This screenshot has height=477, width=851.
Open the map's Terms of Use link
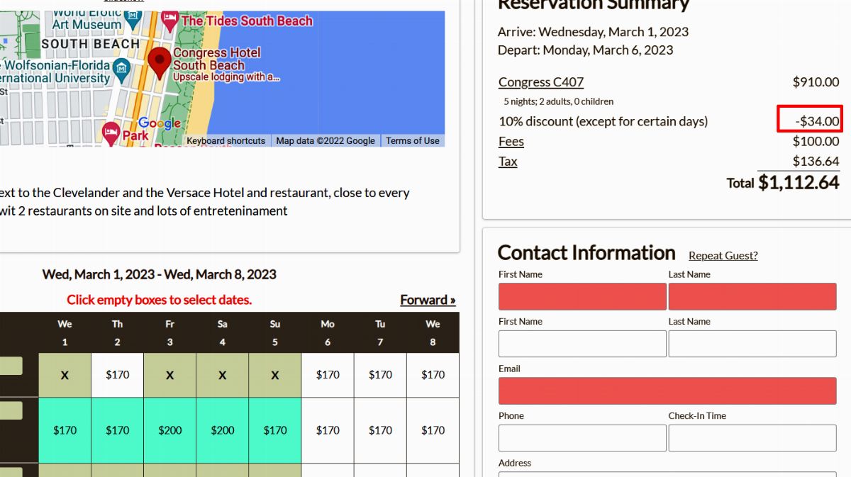click(412, 140)
